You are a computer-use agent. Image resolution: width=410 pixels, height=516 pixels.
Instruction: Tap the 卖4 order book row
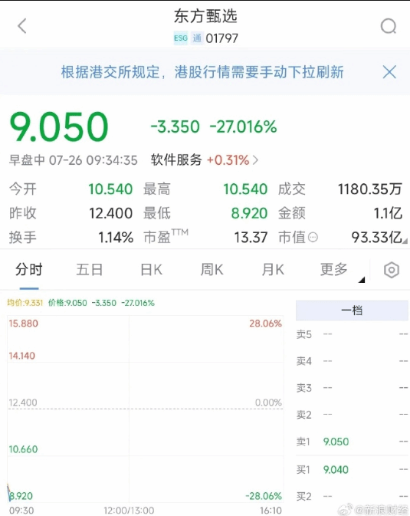click(x=352, y=361)
